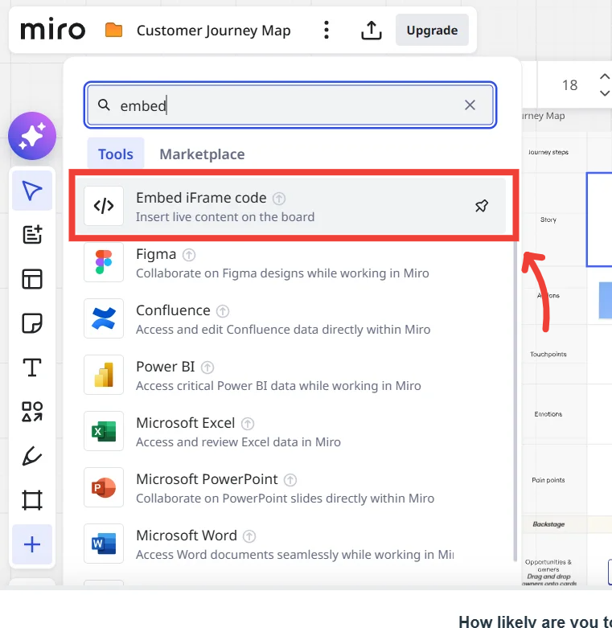Select the Frame tool

click(x=32, y=500)
